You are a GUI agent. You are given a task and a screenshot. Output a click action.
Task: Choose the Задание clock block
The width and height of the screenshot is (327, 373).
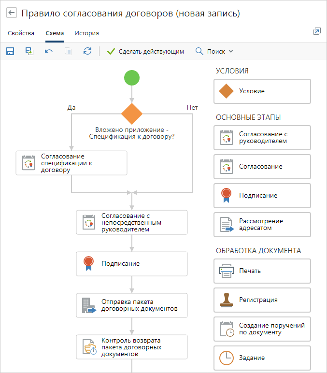[x=262, y=358]
